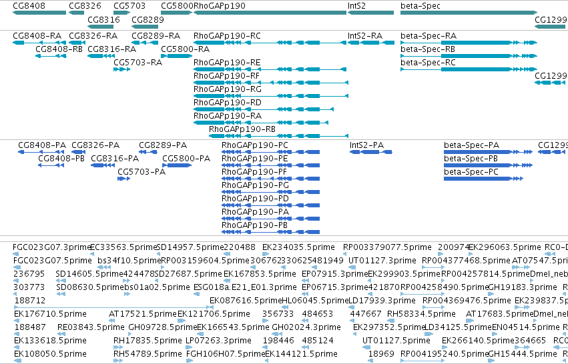Click the UT01127.3prime EST label
The height and width of the screenshot is (364, 568).
[382, 261]
